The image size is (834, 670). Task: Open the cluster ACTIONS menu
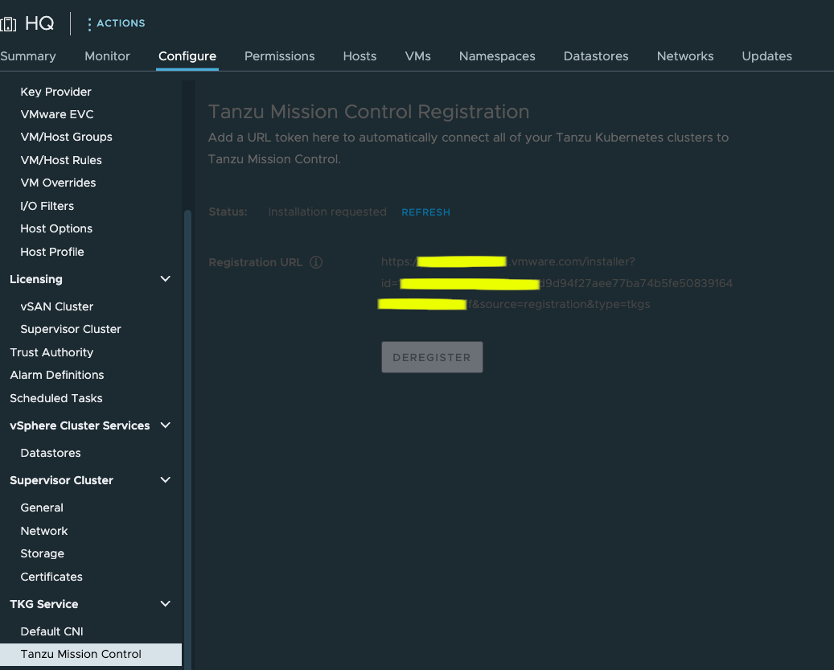tap(116, 23)
